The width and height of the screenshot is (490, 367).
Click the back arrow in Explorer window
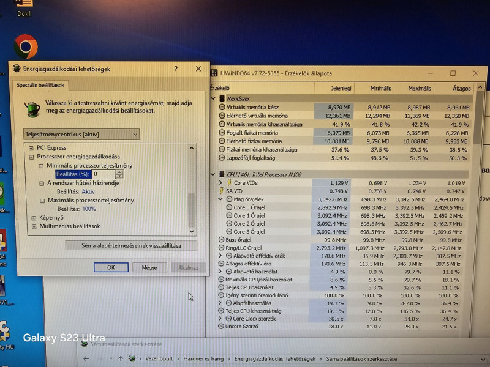(86, 358)
